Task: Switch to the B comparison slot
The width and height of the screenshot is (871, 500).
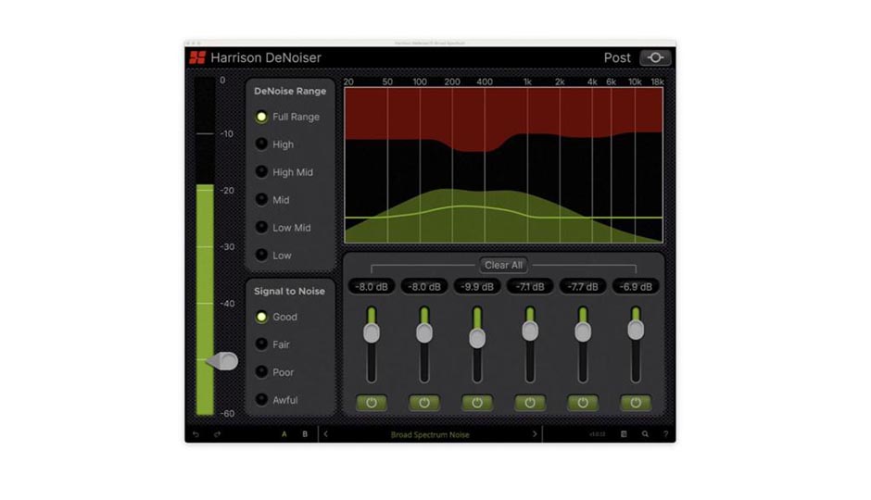Action: 305,434
